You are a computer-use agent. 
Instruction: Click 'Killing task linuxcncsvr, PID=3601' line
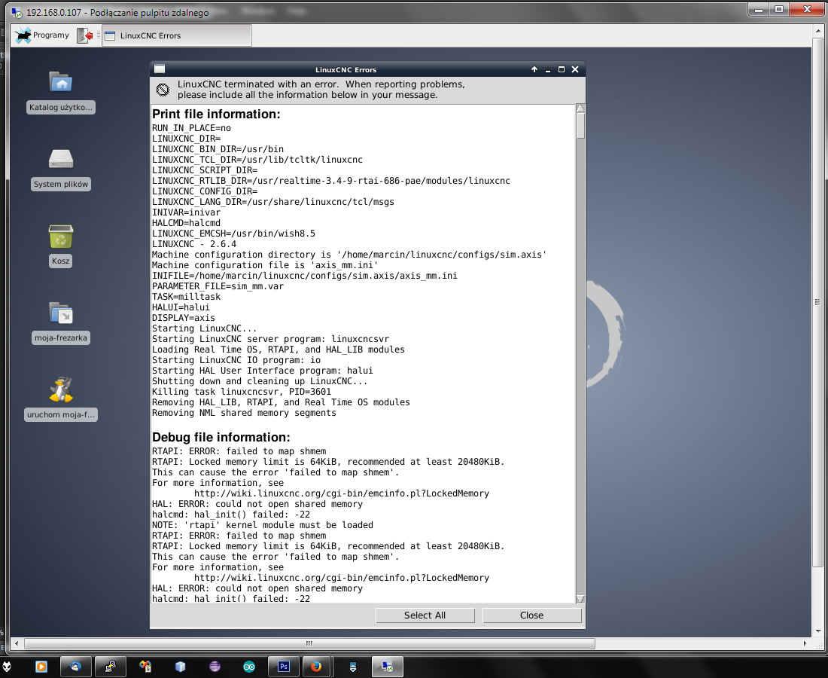tap(242, 392)
